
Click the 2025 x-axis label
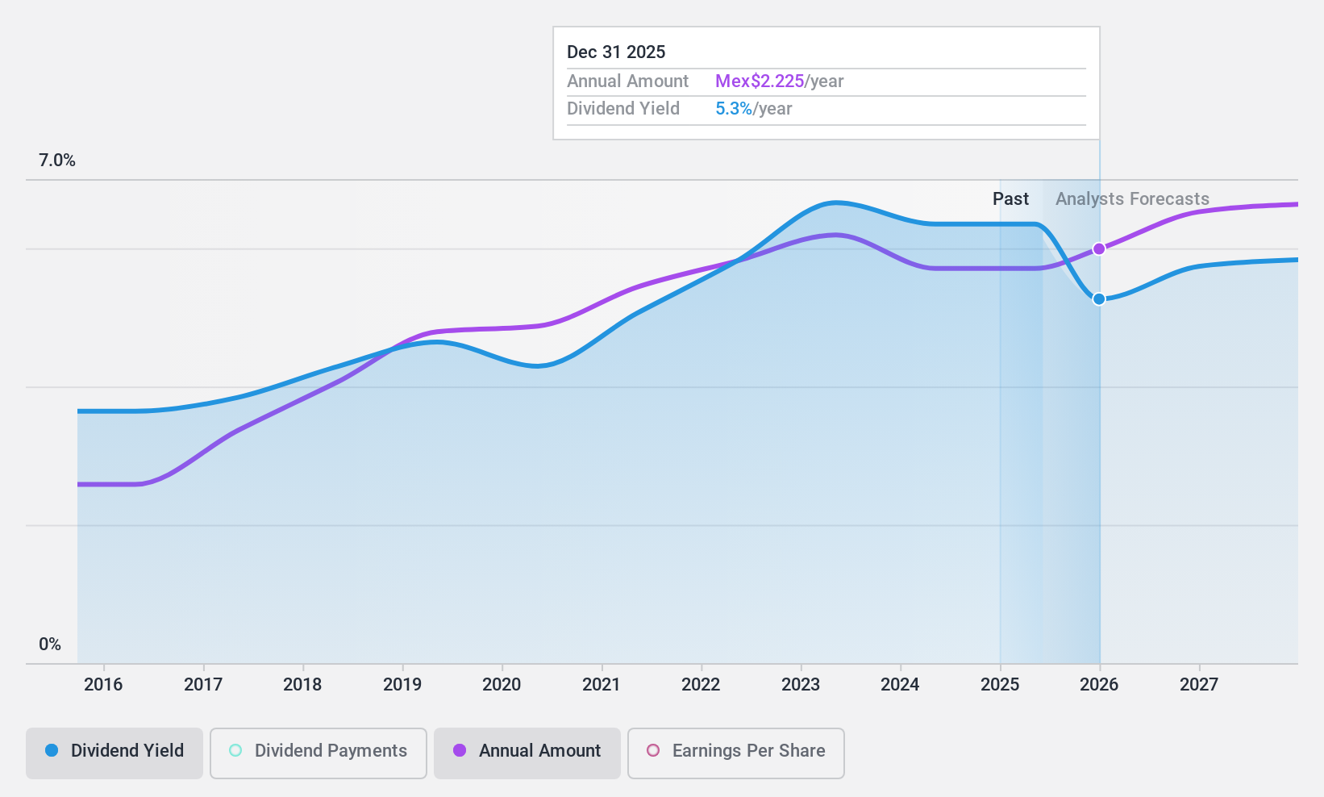pos(1000,685)
